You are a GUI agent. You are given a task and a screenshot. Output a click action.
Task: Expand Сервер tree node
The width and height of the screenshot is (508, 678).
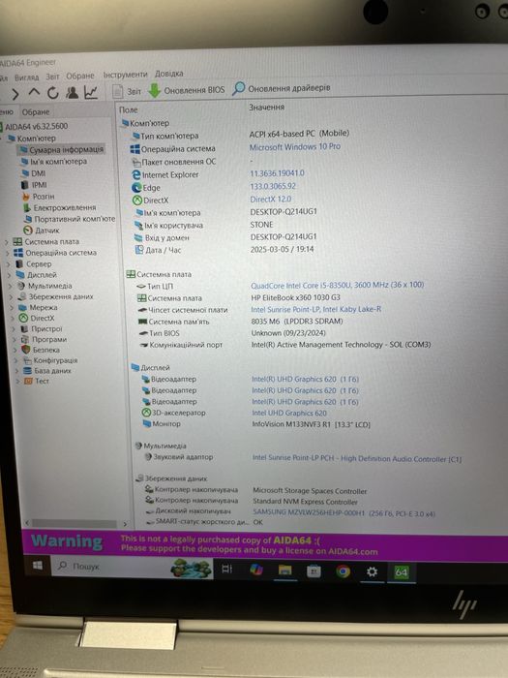(x=8, y=263)
